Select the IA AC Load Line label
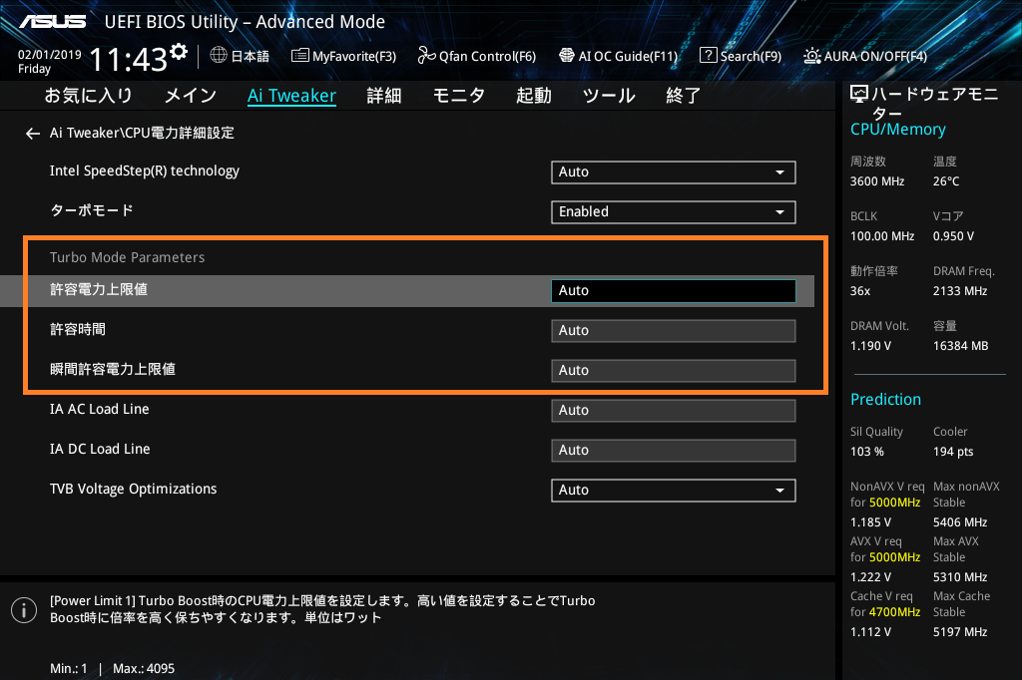The image size is (1022, 680). [100, 409]
